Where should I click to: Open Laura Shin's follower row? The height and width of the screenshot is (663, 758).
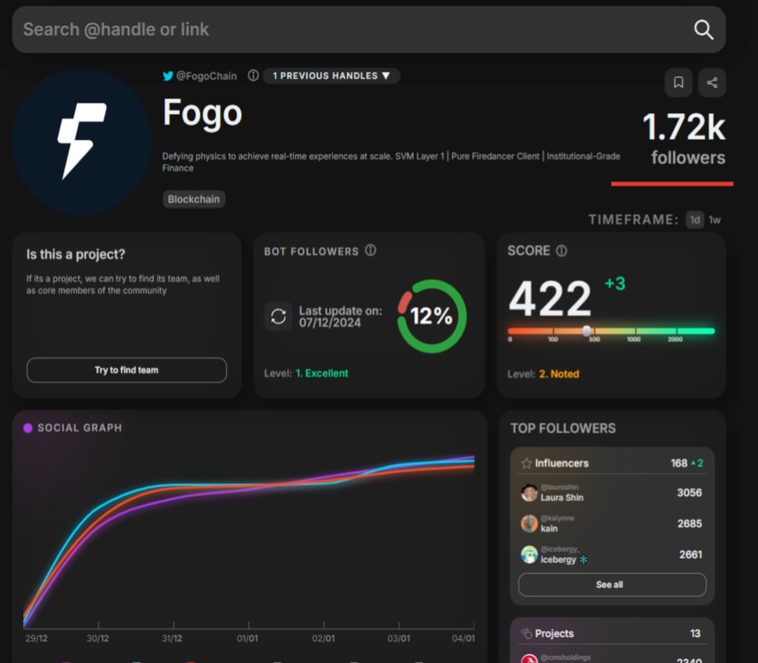tap(612, 493)
